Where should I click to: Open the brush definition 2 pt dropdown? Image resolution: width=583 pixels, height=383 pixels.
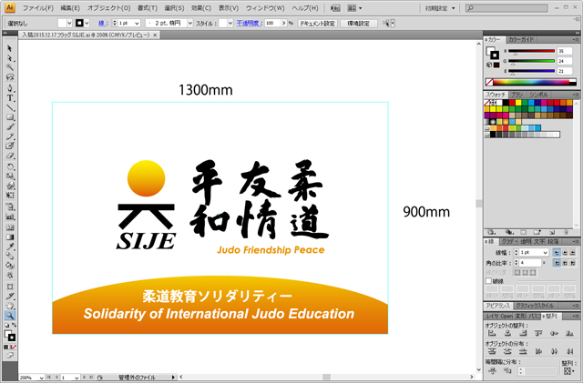tap(190, 23)
